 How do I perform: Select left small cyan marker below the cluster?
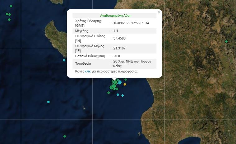click(x=118, y=95)
